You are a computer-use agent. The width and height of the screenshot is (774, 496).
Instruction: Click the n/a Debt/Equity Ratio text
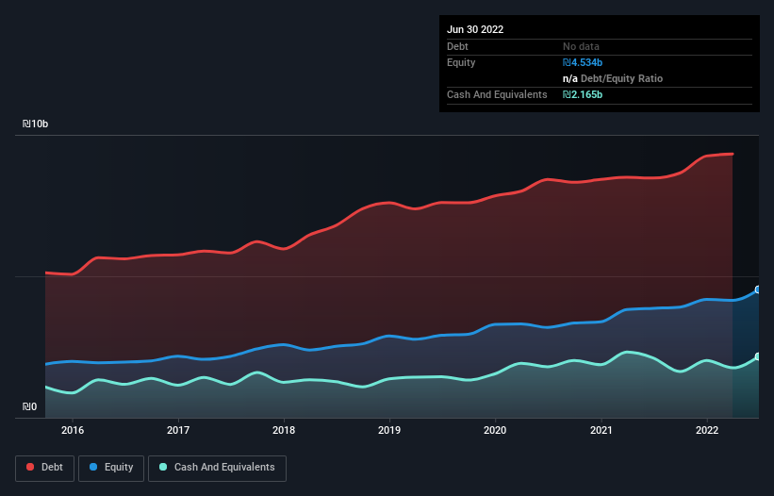(x=613, y=78)
